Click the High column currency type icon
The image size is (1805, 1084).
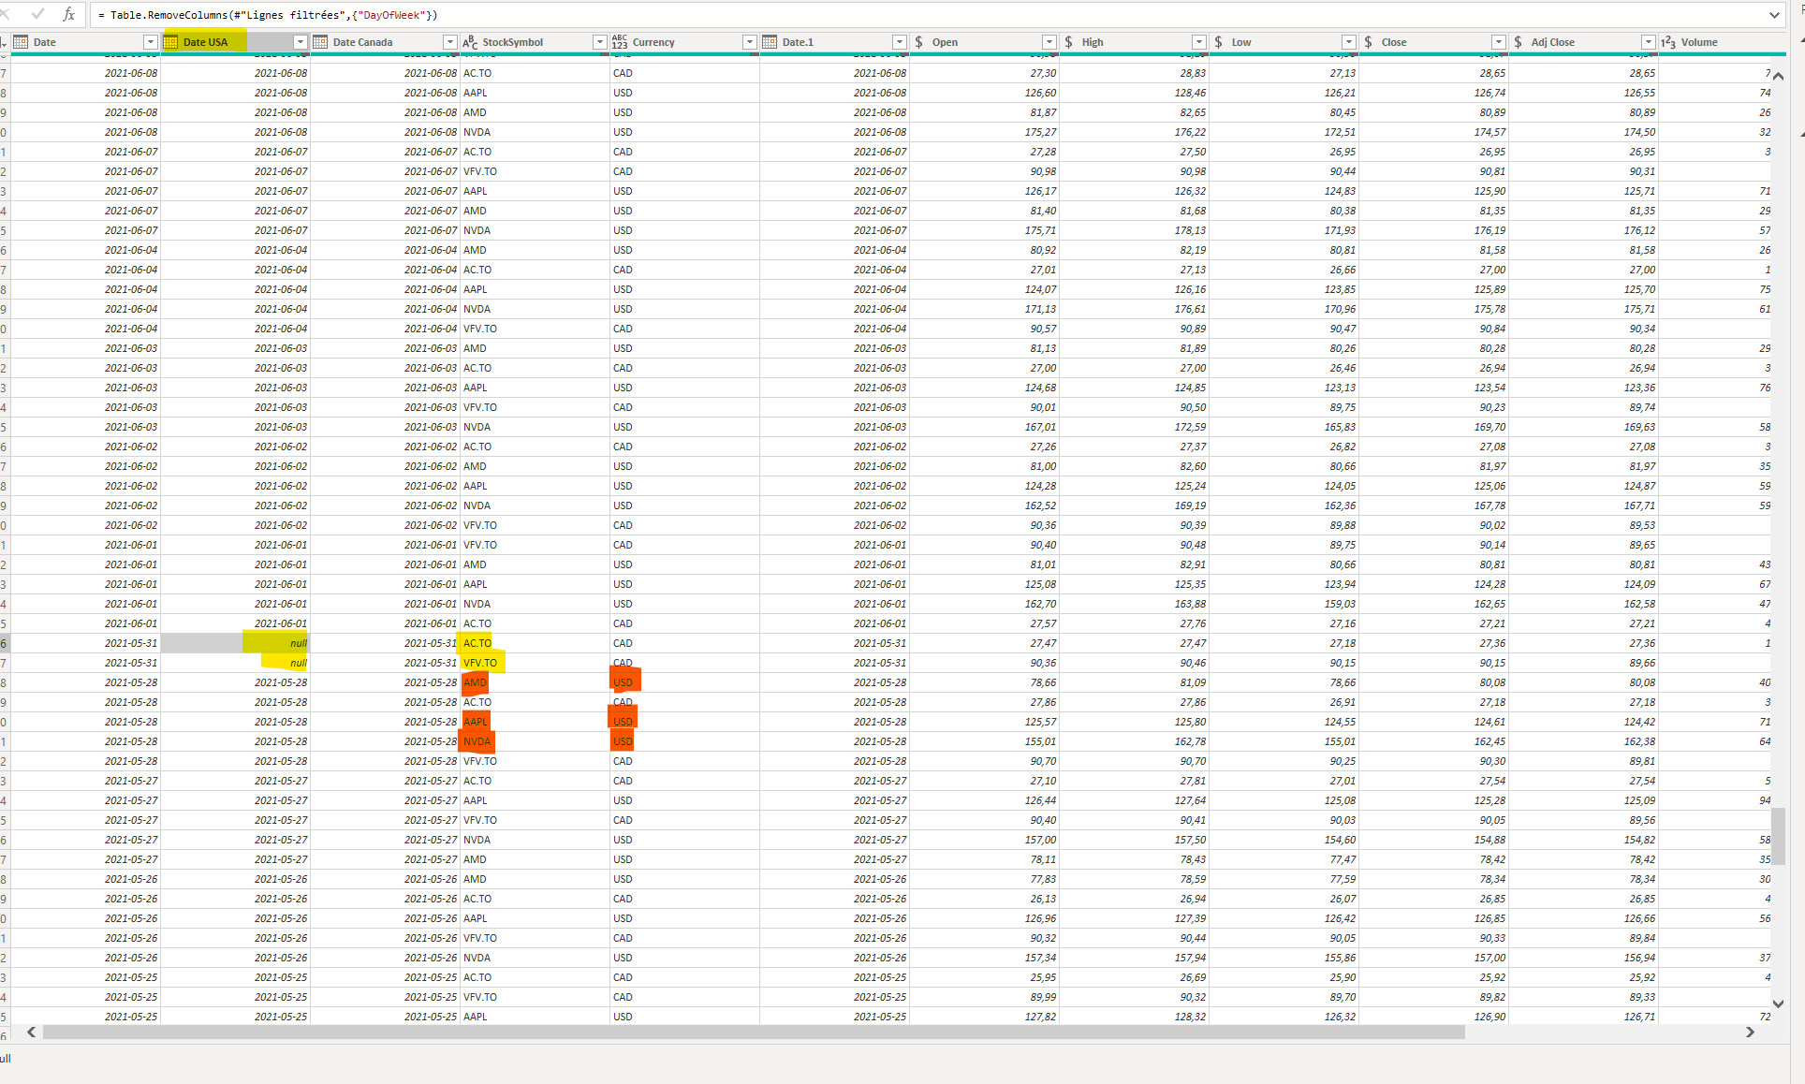[x=1069, y=42]
